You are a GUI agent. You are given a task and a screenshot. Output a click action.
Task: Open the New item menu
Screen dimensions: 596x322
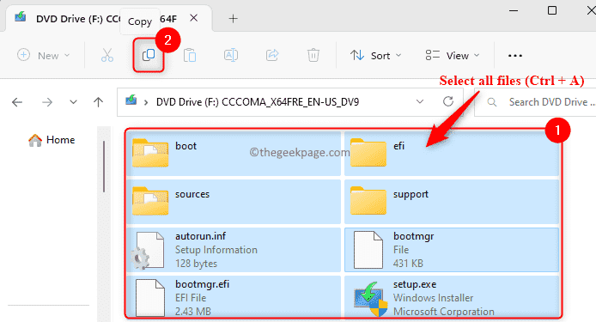[x=44, y=56]
